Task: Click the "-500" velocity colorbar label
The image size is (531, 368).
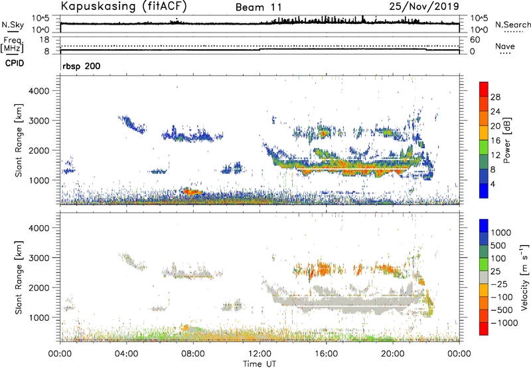Action: pos(502,310)
